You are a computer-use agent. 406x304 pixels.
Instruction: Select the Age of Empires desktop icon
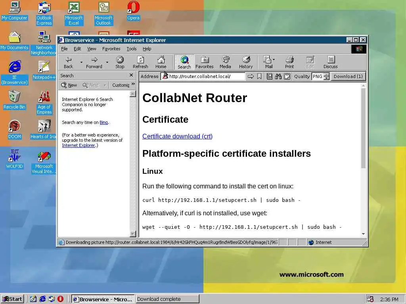click(x=44, y=103)
